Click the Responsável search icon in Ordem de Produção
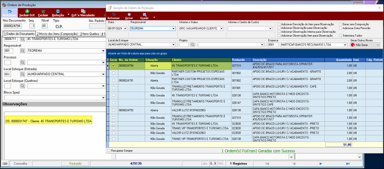 tap(23, 51)
